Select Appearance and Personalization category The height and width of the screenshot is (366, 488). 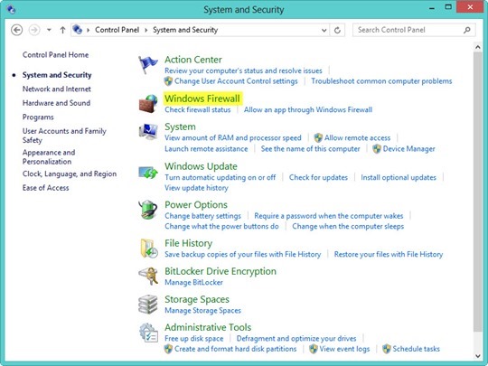click(49, 157)
